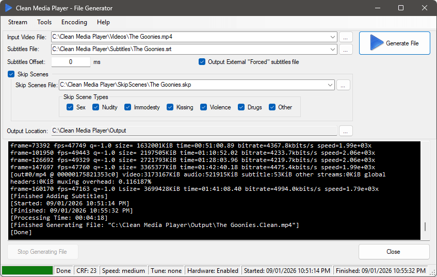Minimize the File Generator window
437x277 pixels.
point(378,8)
